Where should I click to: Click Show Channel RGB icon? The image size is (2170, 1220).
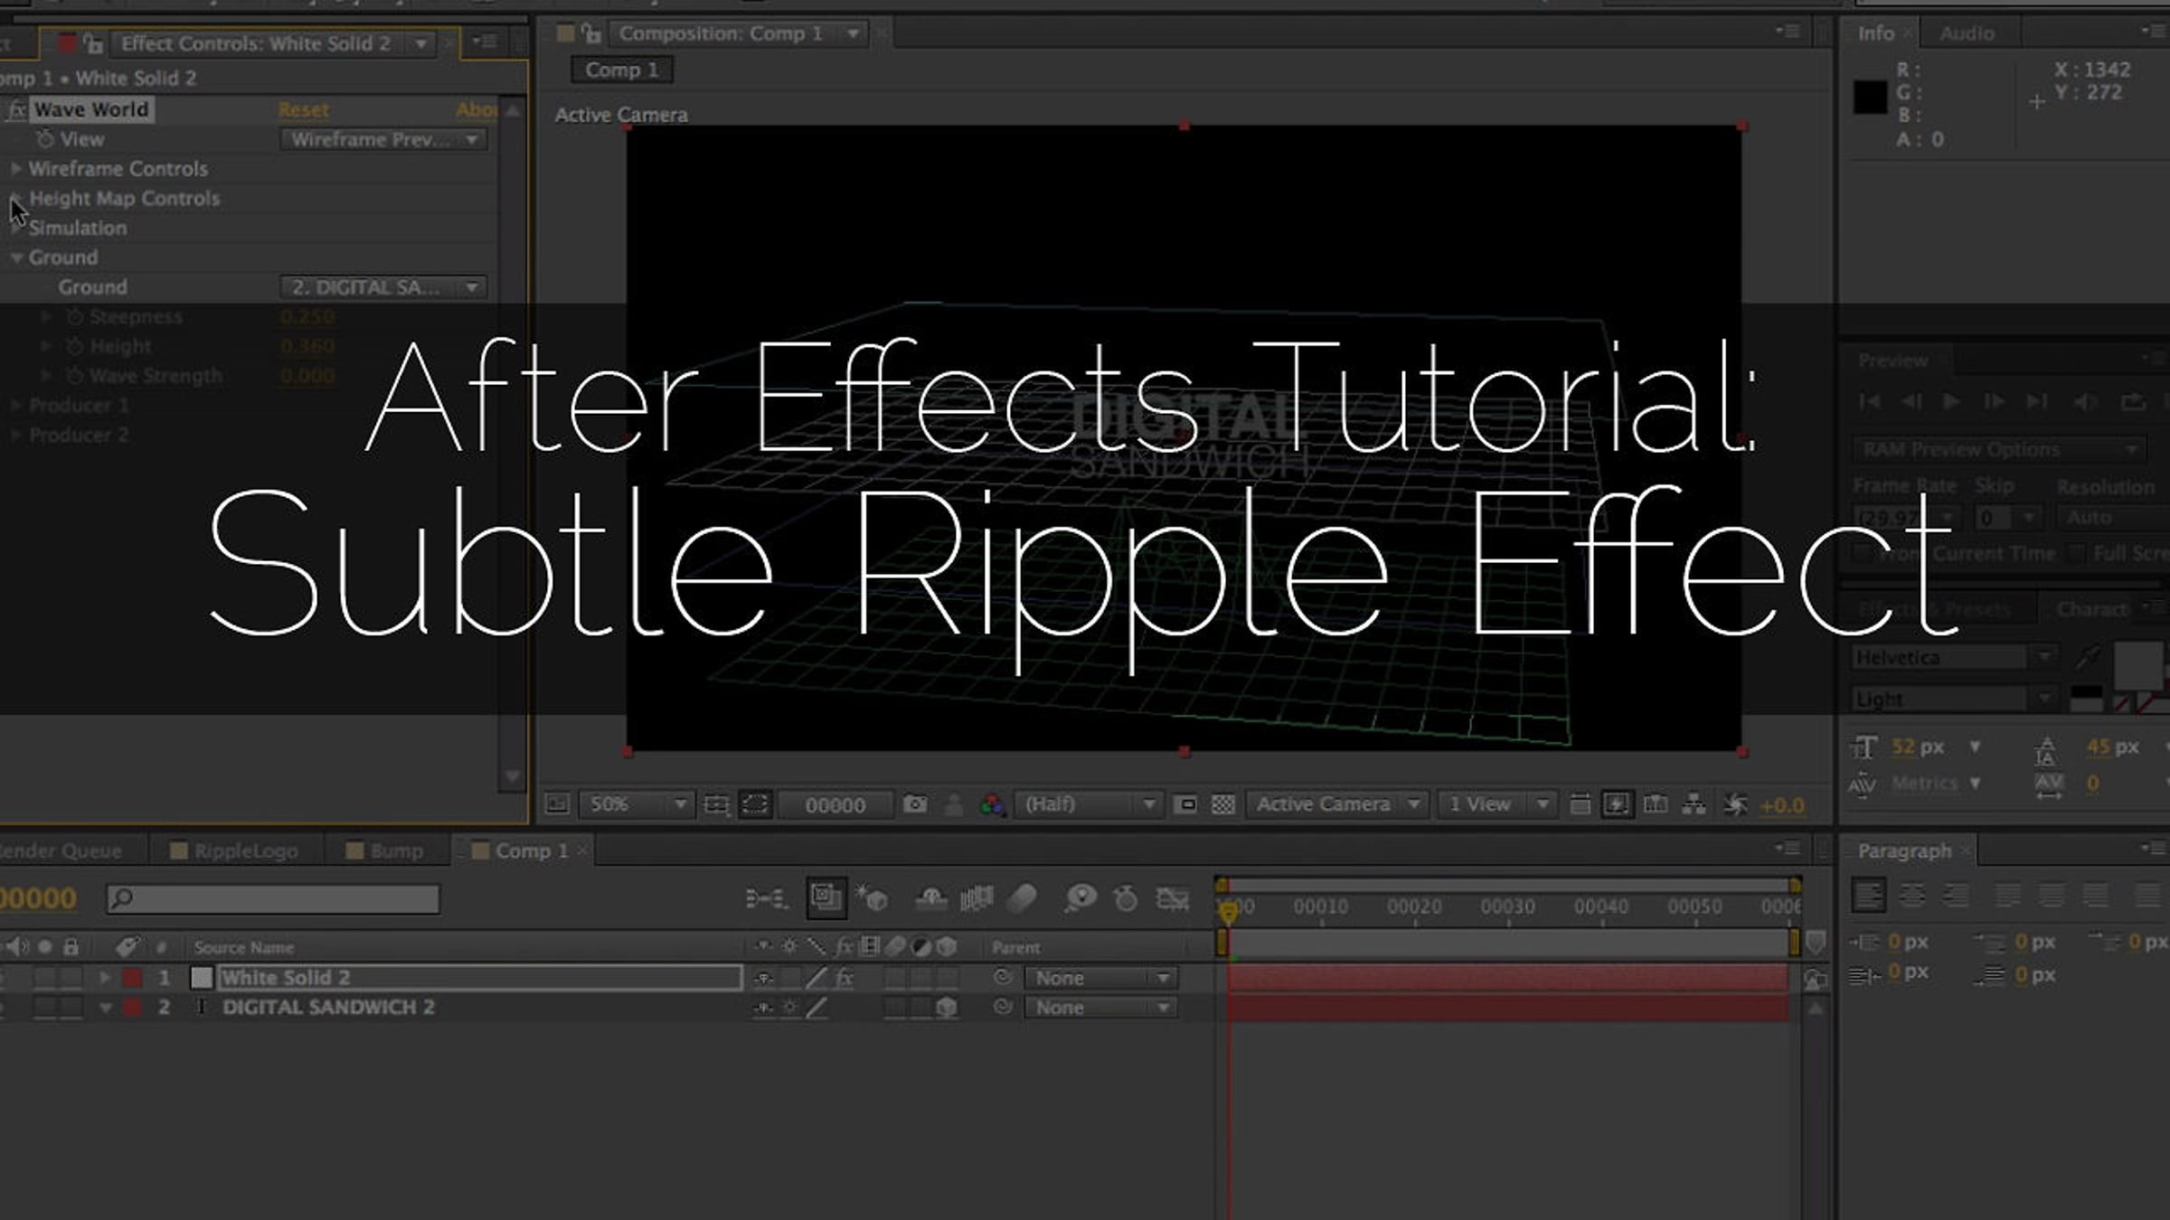pos(992,804)
